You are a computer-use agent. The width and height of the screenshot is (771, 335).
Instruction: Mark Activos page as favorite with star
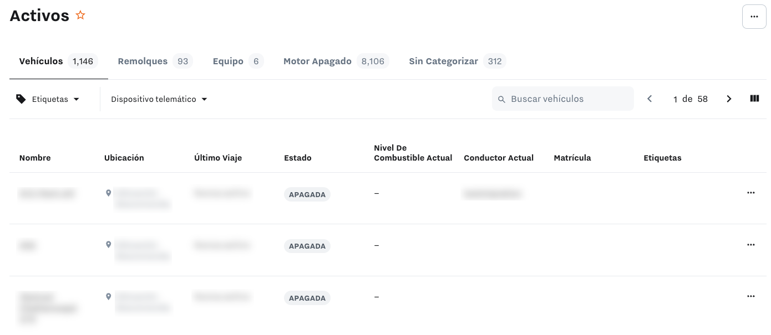[x=80, y=16]
